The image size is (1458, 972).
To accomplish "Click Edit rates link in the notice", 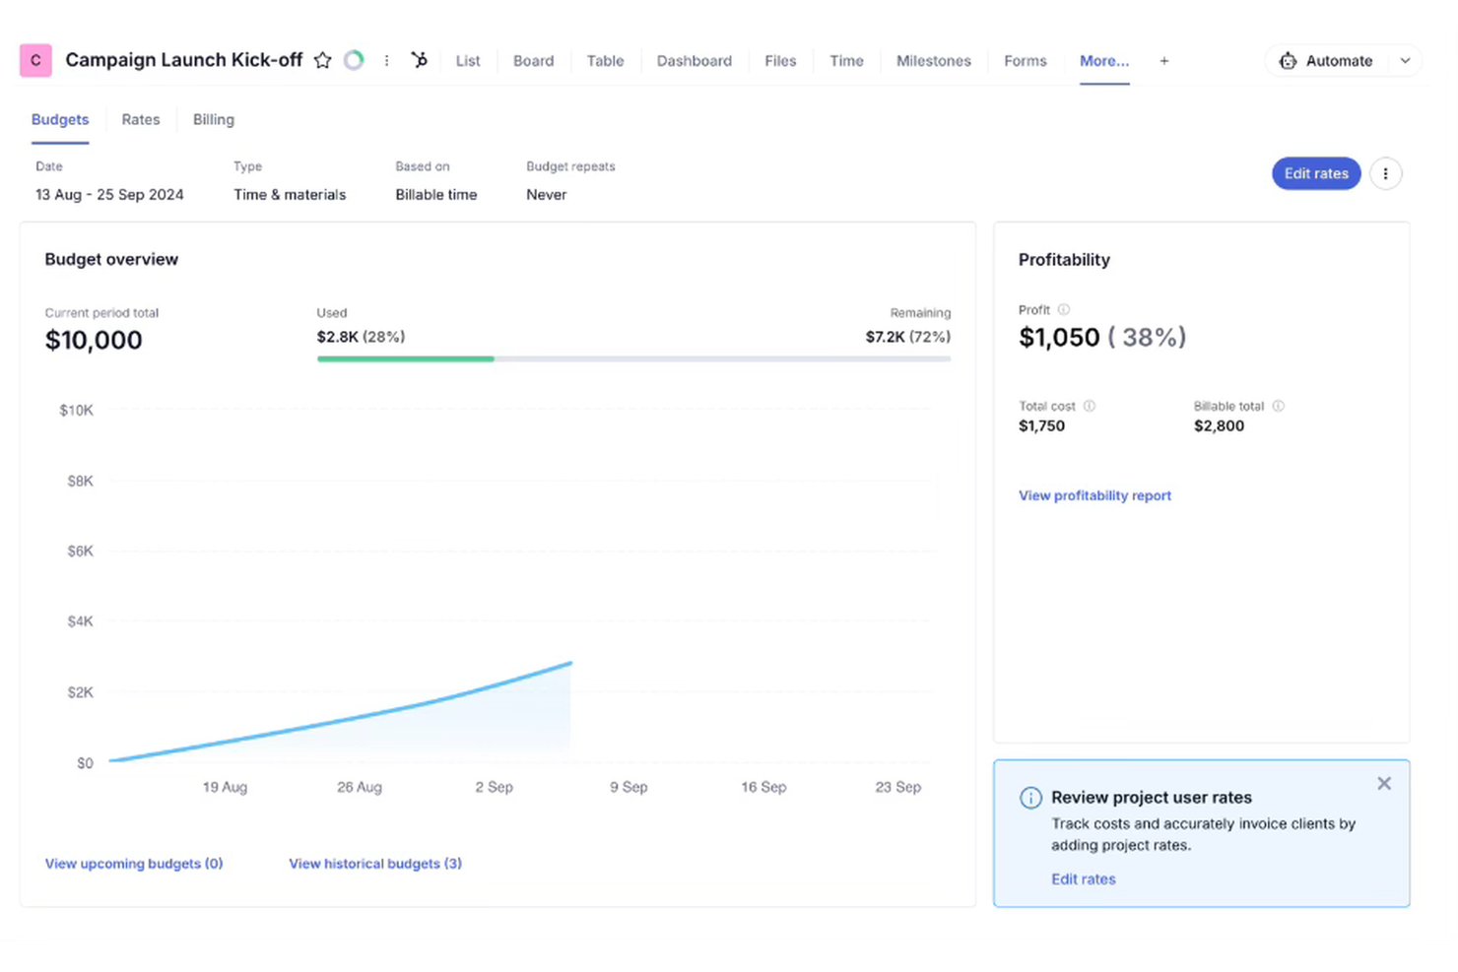I will 1084,879.
